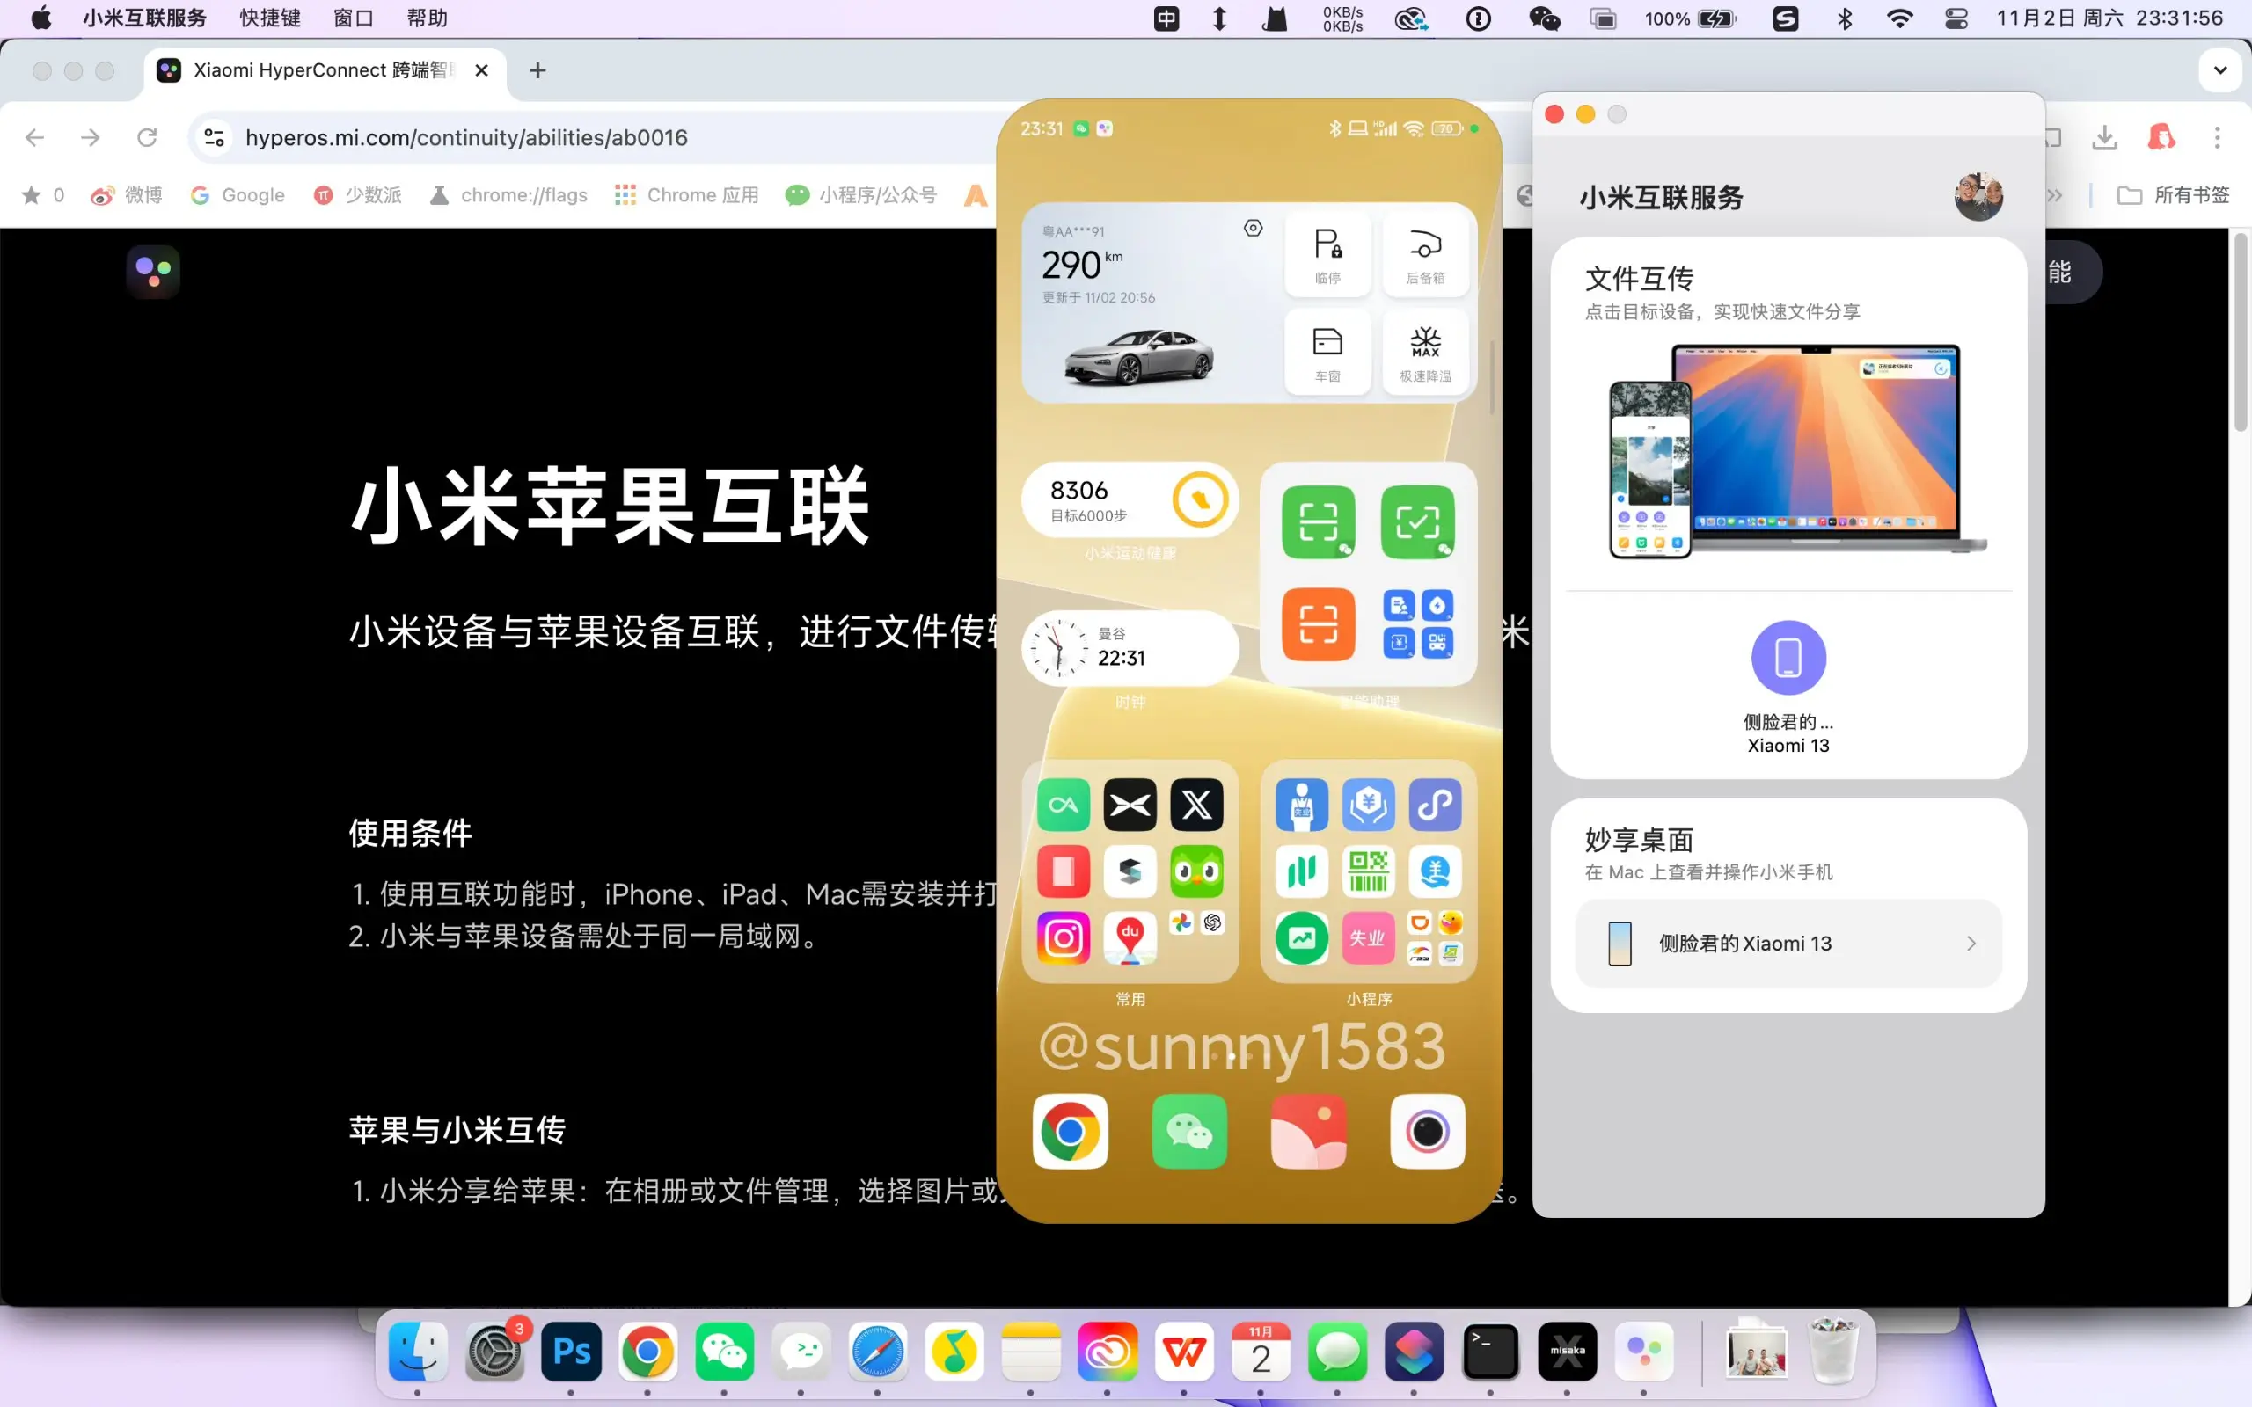Click Chrome reload button
Screen dimensions: 2252x1407
click(x=147, y=138)
